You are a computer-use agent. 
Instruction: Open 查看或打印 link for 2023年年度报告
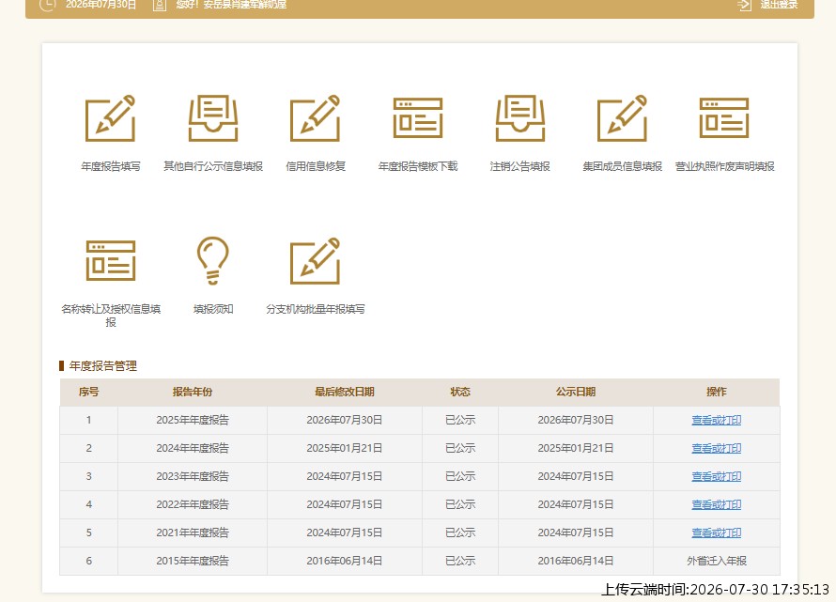[x=716, y=477]
